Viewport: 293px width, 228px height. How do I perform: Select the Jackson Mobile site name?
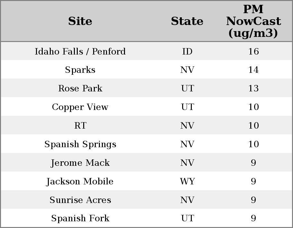point(80,182)
